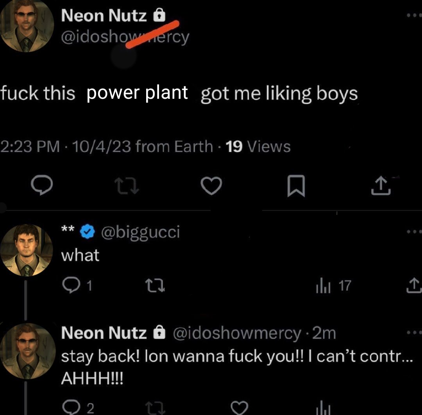
Task: Bookmark the main tweet
Action: point(296,186)
